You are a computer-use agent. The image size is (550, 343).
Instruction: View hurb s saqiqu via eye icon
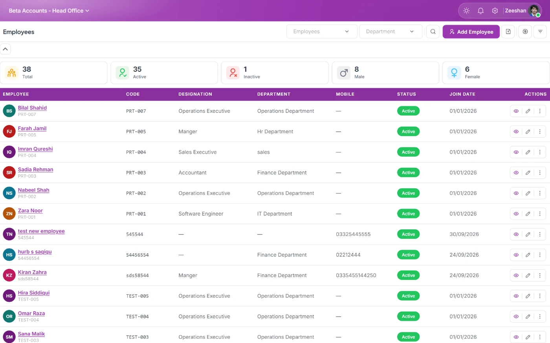click(516, 255)
